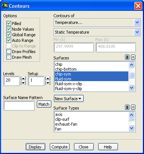Click the Surfaces list scroll-up arrow
This screenshot has width=144, height=154.
click(131, 65)
